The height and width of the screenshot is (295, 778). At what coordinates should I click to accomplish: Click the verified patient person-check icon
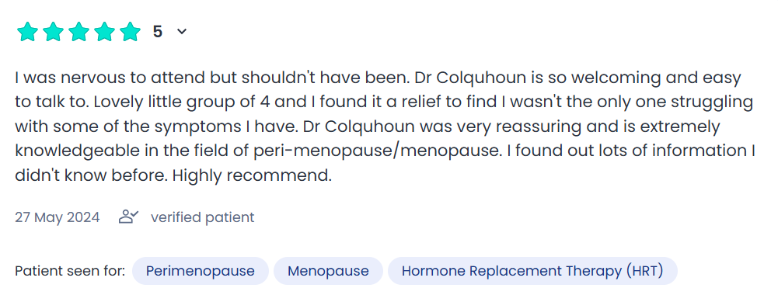pyautogui.click(x=128, y=217)
